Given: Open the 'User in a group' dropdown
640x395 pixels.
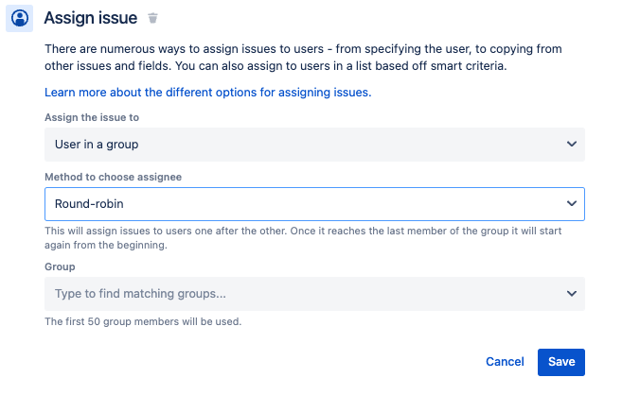Looking at the screenshot, I should coord(314,145).
